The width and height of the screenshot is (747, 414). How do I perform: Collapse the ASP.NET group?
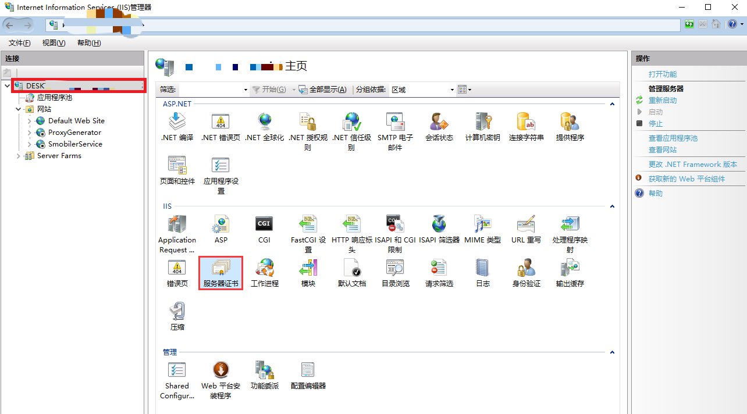pyautogui.click(x=612, y=104)
